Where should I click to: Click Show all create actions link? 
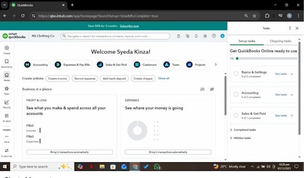click(164, 78)
